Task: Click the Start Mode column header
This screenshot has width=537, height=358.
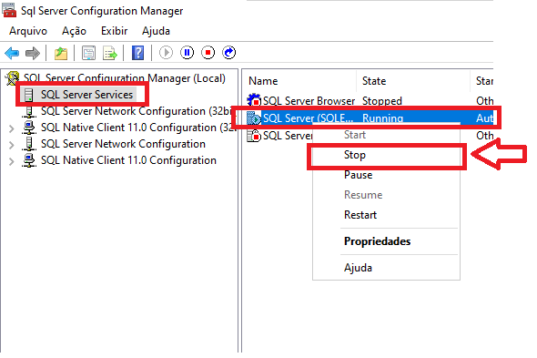Action: pyautogui.click(x=482, y=81)
